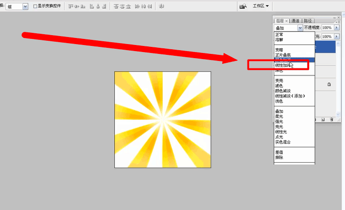Click the layer lock icon
Screen dimensions: 345x210
(329, 84)
